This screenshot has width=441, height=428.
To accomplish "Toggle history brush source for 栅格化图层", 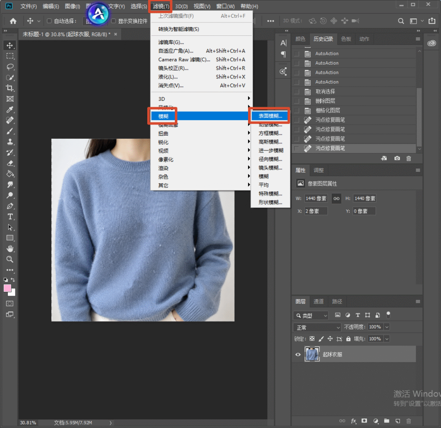I will [296, 111].
